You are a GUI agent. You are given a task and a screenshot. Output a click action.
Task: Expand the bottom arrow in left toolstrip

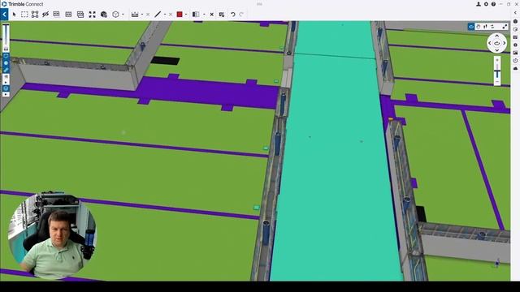(x=6, y=94)
